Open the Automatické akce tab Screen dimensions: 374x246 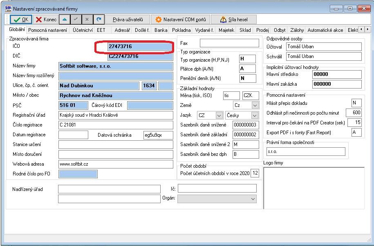tap(325, 30)
